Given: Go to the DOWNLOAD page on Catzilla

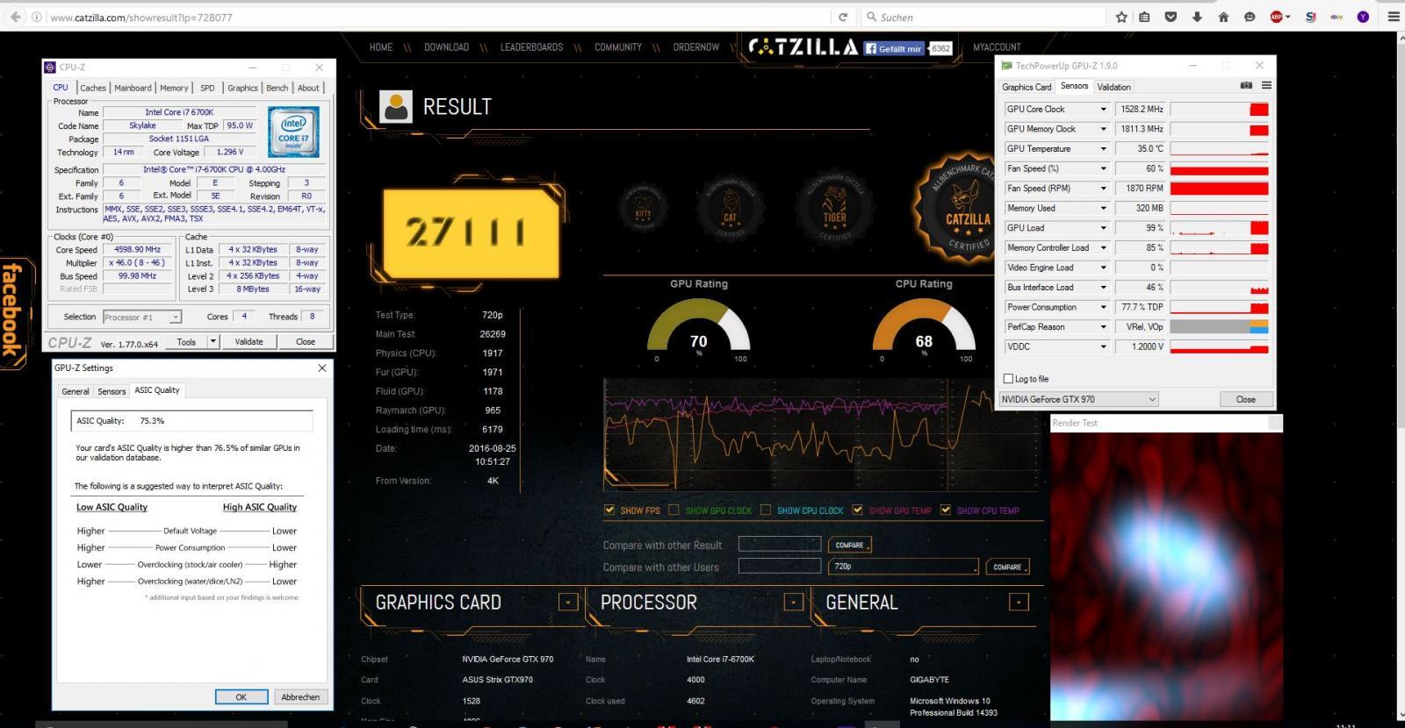Looking at the screenshot, I should pyautogui.click(x=446, y=47).
